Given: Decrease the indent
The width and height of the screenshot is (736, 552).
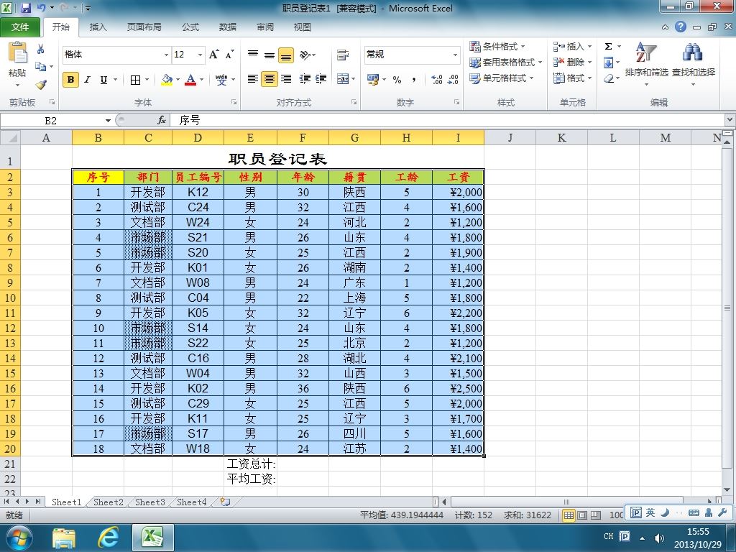Looking at the screenshot, I should (305, 79).
